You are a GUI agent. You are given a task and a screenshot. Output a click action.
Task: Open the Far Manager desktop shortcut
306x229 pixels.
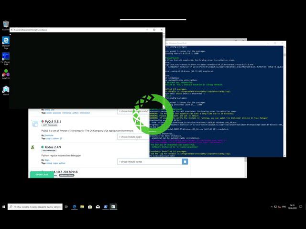(x=5, y=59)
